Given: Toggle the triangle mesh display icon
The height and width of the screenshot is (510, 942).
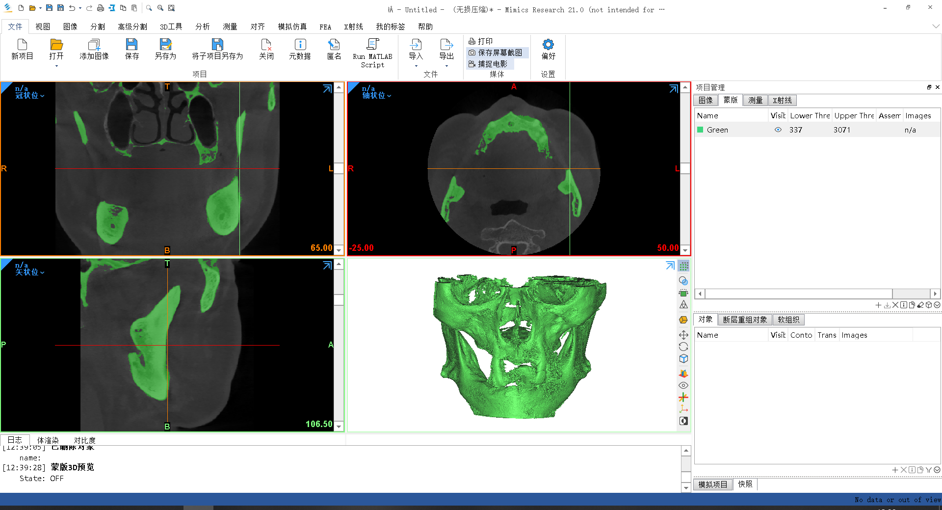Looking at the screenshot, I should tap(683, 305).
